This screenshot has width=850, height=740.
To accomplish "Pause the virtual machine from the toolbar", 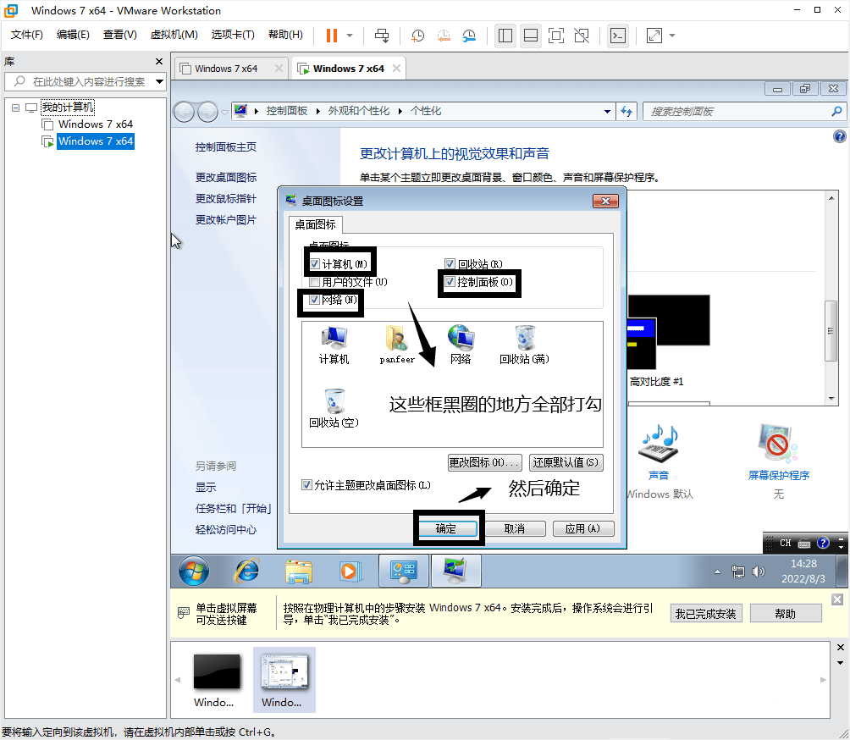I will (x=331, y=36).
